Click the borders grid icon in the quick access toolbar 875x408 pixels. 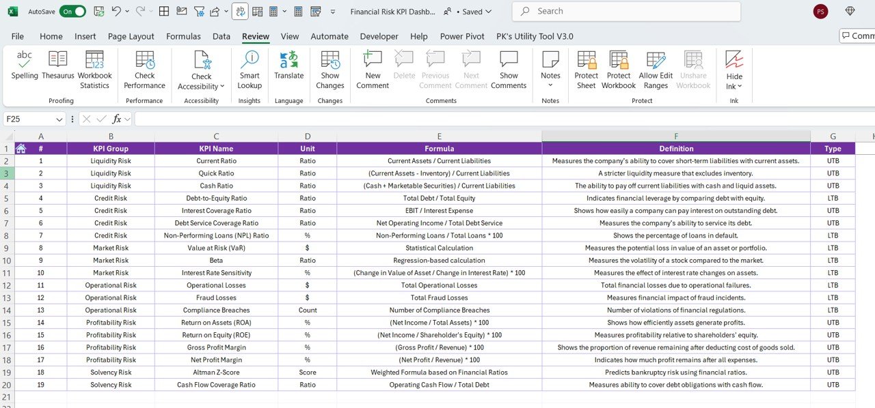(x=164, y=12)
